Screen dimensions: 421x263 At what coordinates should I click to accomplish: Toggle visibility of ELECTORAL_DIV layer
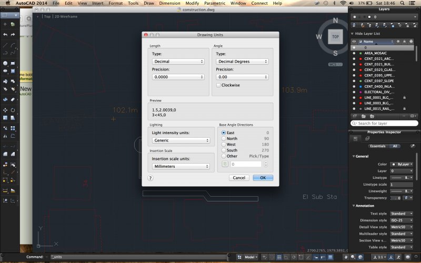coord(354,92)
